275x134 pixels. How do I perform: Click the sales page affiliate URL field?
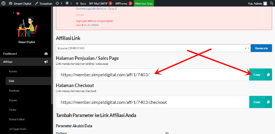tap(153, 75)
